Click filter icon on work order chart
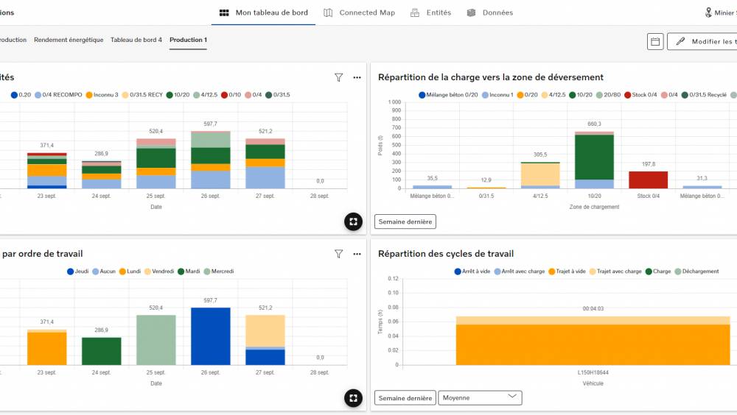 click(x=339, y=254)
